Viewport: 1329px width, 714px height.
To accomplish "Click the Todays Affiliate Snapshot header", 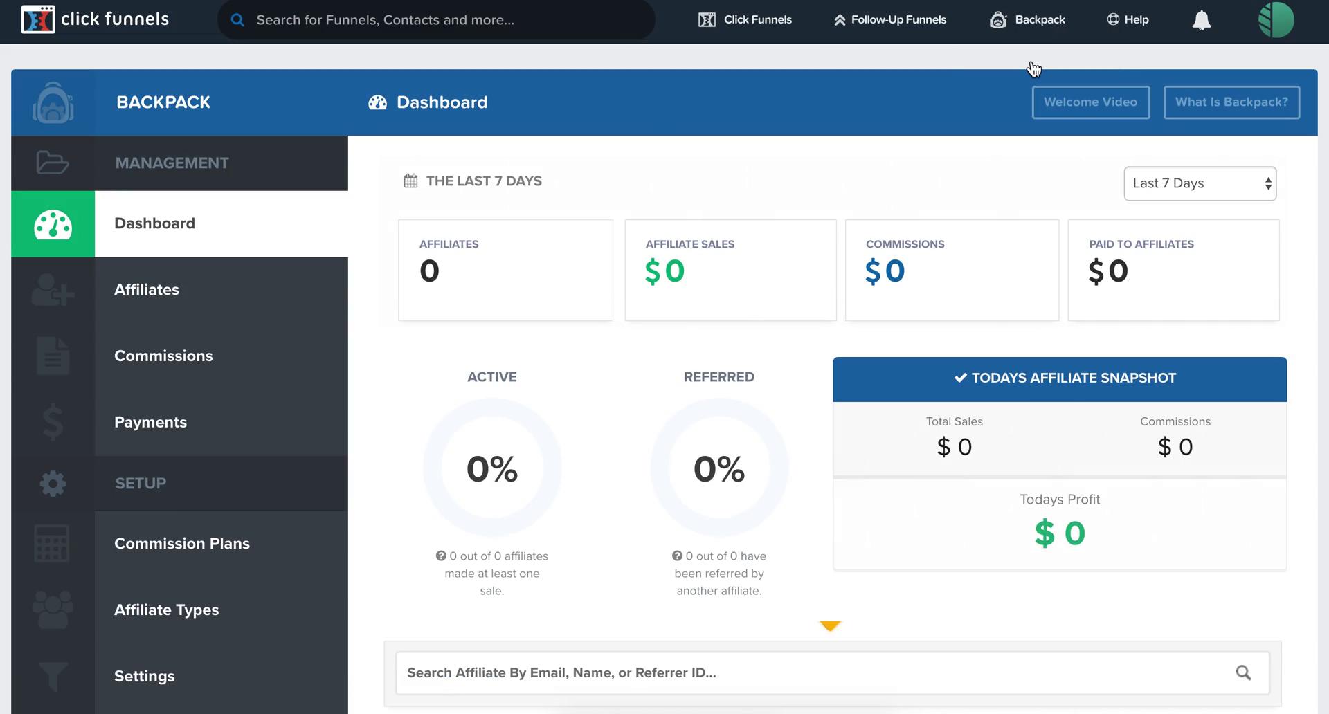I will [1060, 378].
